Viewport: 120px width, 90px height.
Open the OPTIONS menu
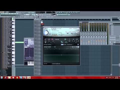[x=12, y=14]
